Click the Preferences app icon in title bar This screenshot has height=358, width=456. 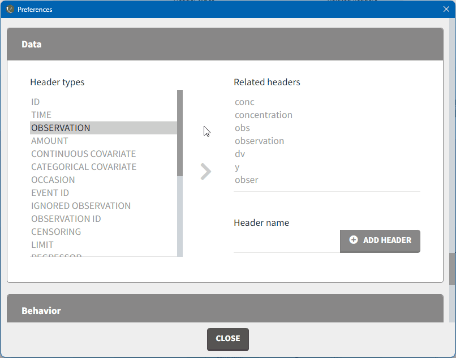[x=10, y=9]
